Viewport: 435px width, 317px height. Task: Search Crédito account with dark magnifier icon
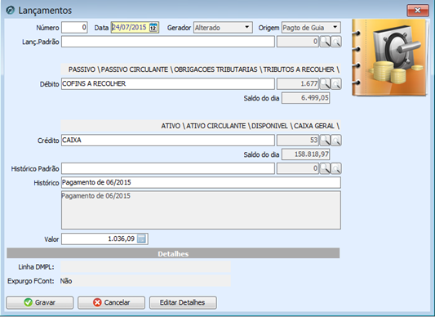tap(325, 141)
